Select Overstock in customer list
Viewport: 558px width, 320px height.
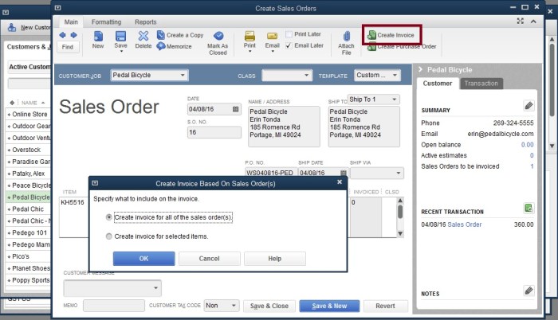26,150
